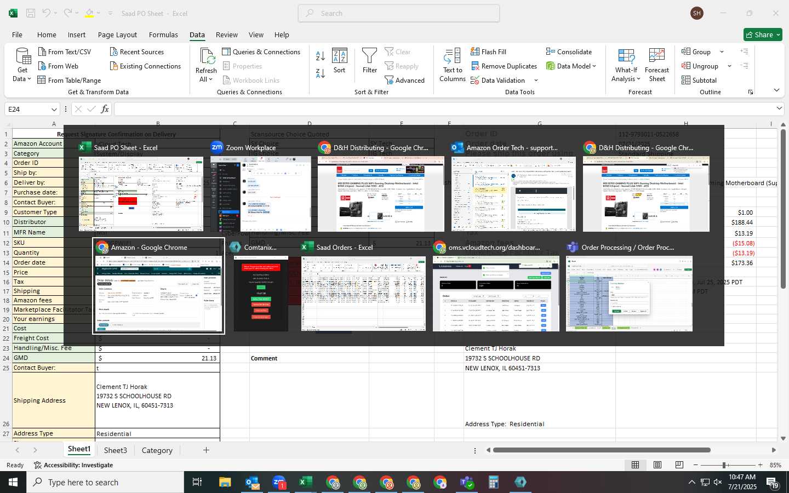Viewport: 789px width, 493px height.
Task: Click zoom in plus on status bar
Action: pyautogui.click(x=760, y=465)
